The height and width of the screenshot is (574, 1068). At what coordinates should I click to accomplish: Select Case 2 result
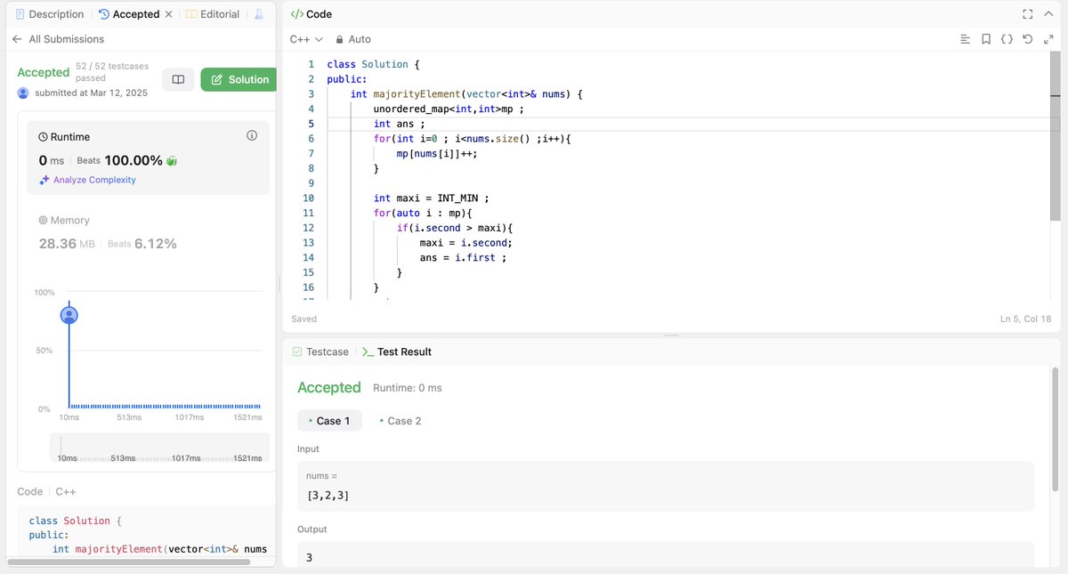click(400, 421)
